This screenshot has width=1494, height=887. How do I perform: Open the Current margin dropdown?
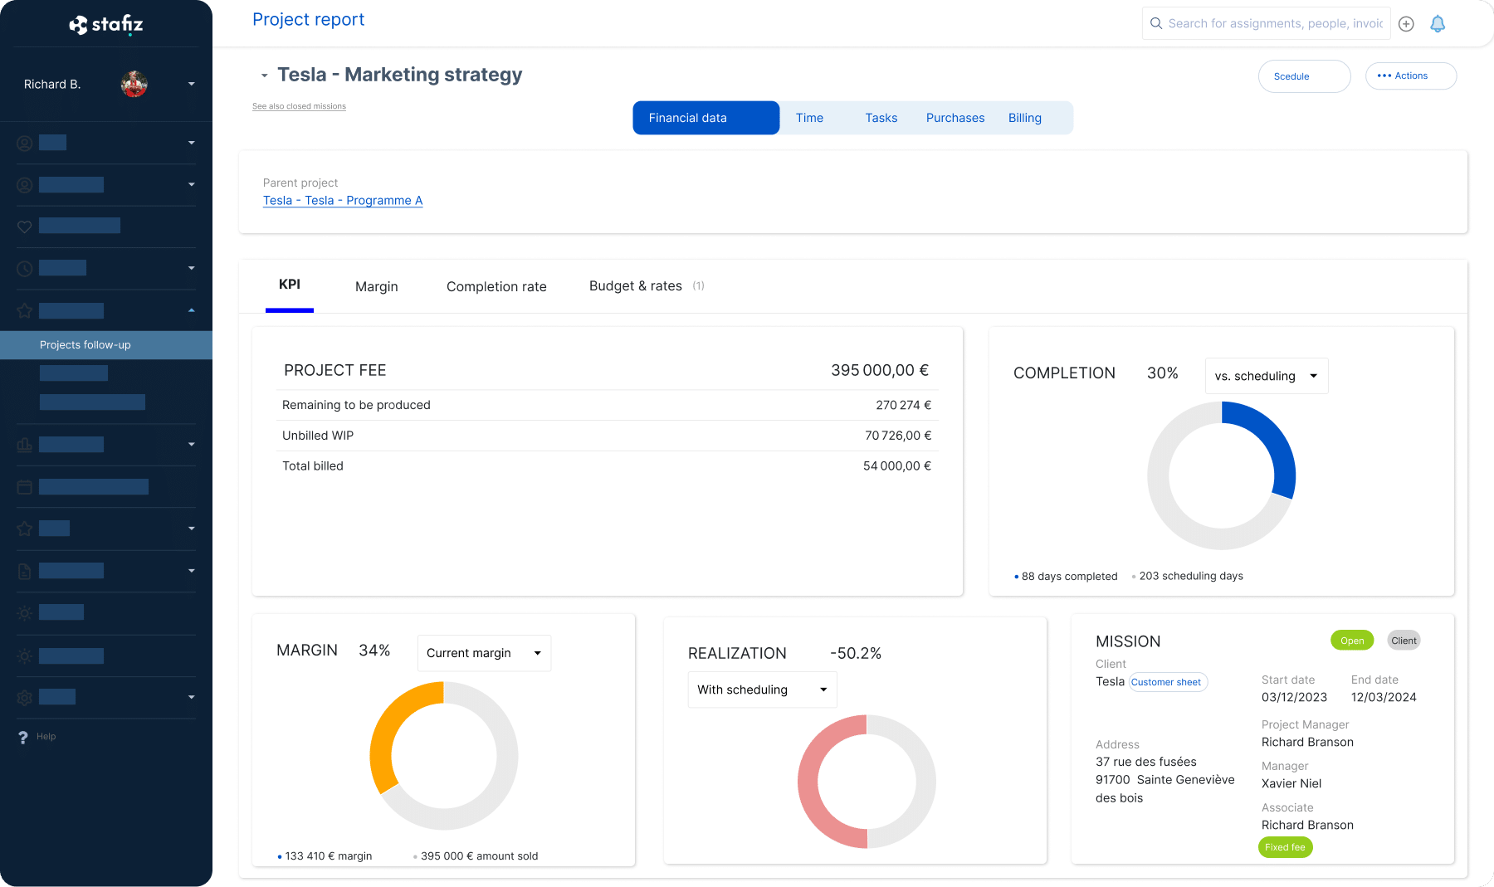click(x=484, y=653)
